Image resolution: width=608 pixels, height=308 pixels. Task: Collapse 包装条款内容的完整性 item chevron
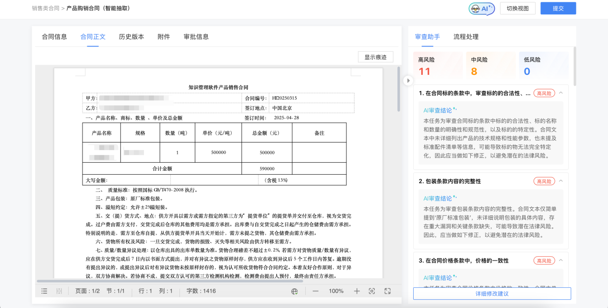561,181
